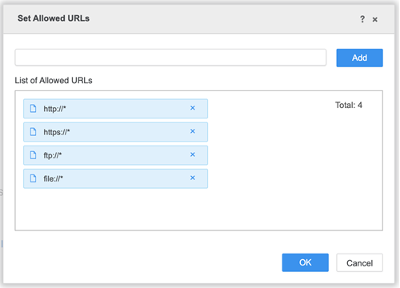This screenshot has width=400, height=288.
Task: Click the Add button
Action: click(359, 58)
